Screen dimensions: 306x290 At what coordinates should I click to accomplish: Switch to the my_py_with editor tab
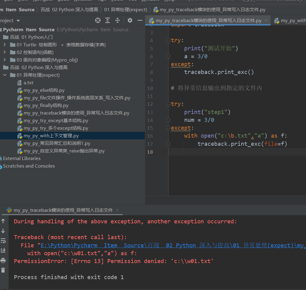coord(290,21)
